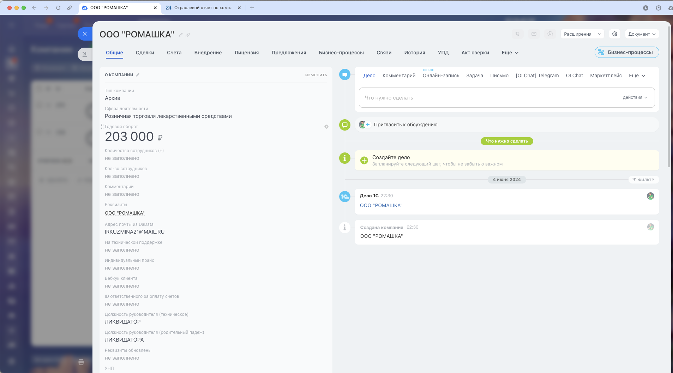Open the gear icon on the Годовой оборот field
This screenshot has height=373, width=673.
point(326,127)
